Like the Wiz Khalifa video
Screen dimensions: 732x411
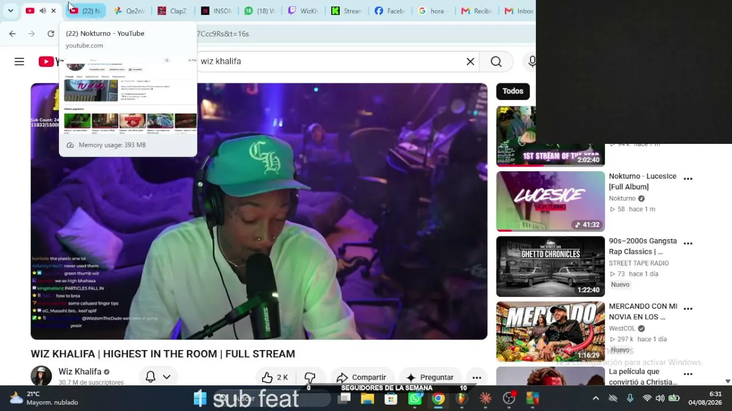[x=275, y=377]
